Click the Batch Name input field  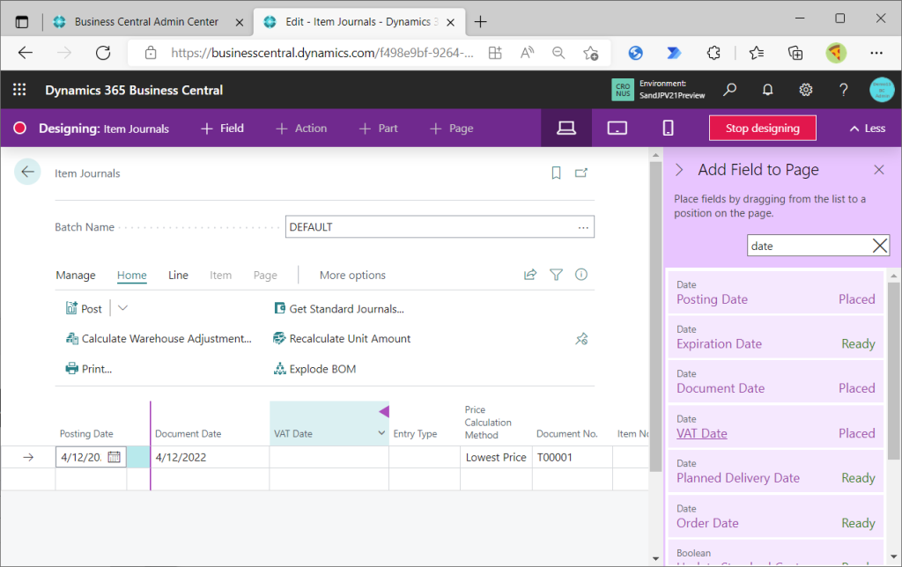(440, 227)
